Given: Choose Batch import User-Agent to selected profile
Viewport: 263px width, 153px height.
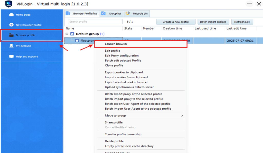Looking at the screenshot, I should point(138,109).
